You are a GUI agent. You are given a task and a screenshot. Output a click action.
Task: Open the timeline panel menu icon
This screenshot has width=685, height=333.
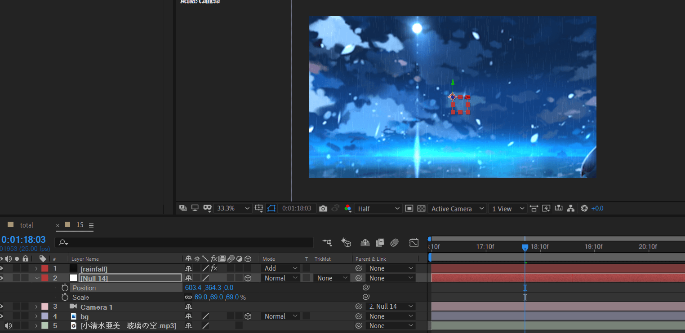click(x=91, y=225)
